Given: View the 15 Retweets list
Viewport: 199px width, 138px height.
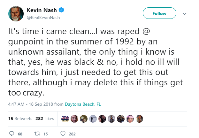Looking at the screenshot, I should (20, 119).
